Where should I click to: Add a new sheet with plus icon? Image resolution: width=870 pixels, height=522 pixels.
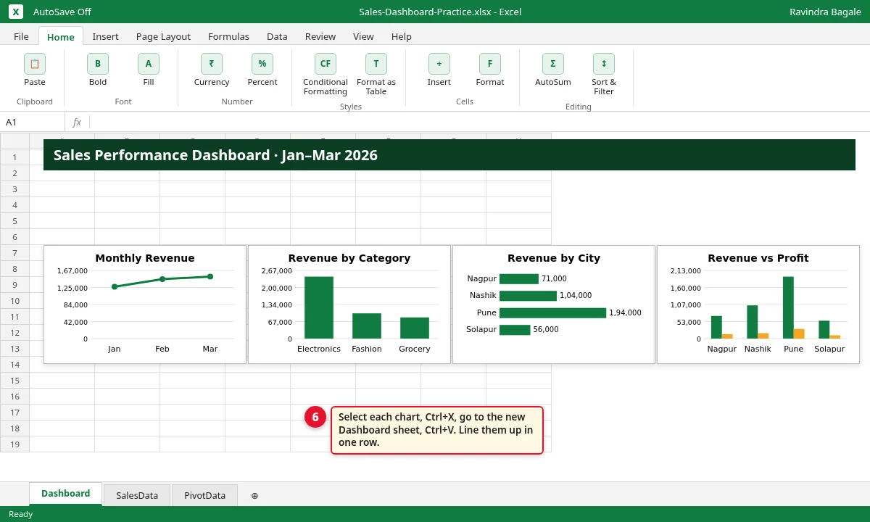[254, 496]
